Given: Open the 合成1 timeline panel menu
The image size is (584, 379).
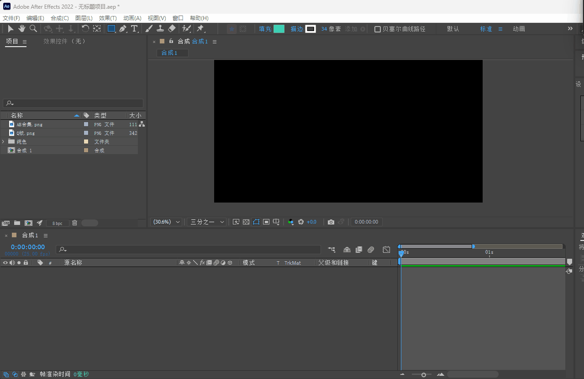Looking at the screenshot, I should (x=46, y=235).
